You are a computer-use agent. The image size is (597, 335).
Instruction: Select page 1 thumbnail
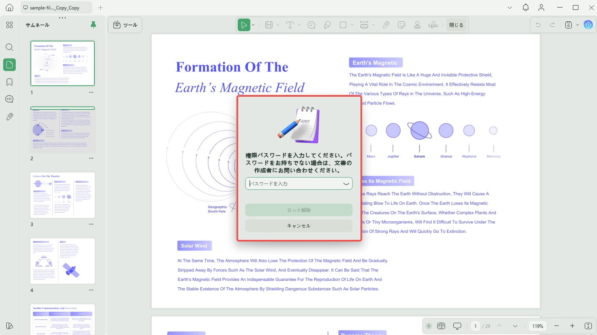point(63,63)
